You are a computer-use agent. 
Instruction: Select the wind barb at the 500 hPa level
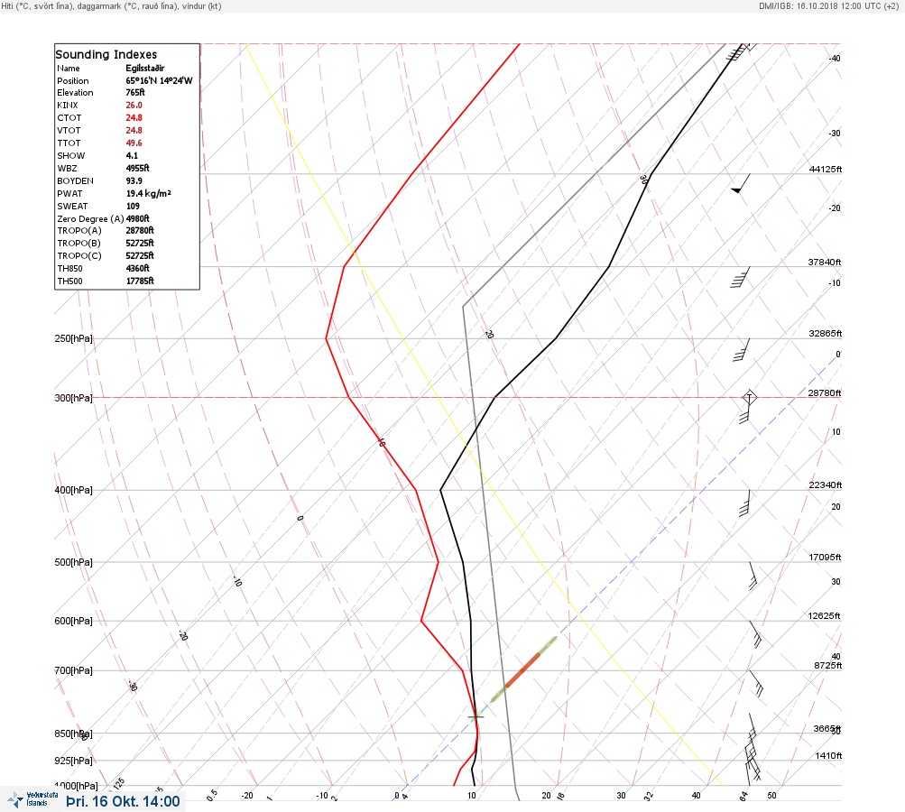(x=753, y=576)
